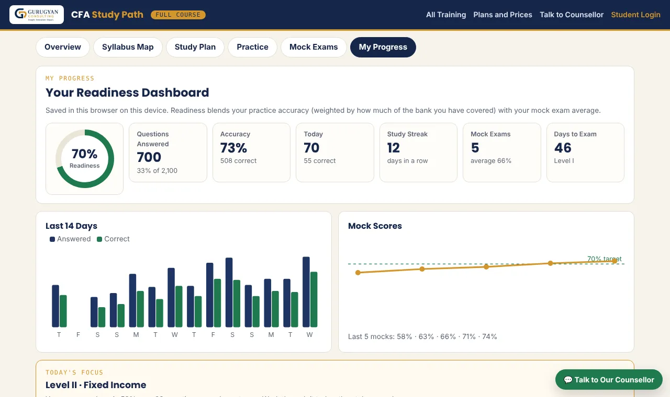This screenshot has height=397, width=670.
Task: Switch to the Syllabus Map tab
Action: (128, 47)
